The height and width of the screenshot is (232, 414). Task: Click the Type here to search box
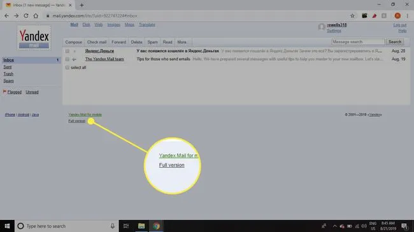pos(66,226)
